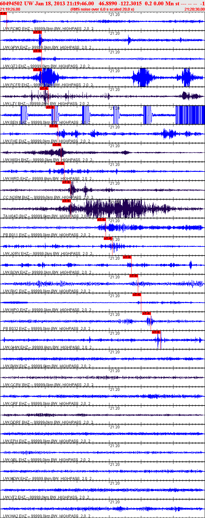The image size is (205, 518).
Task: Click the red pick marker on UW.PCMD trace
Action: (x=3, y=13)
